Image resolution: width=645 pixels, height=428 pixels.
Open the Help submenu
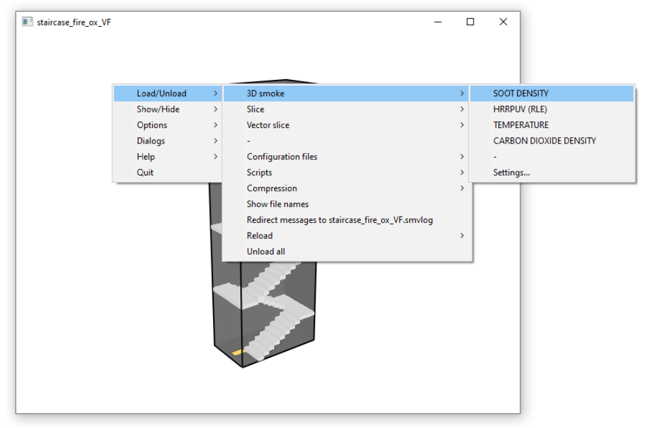coord(168,157)
